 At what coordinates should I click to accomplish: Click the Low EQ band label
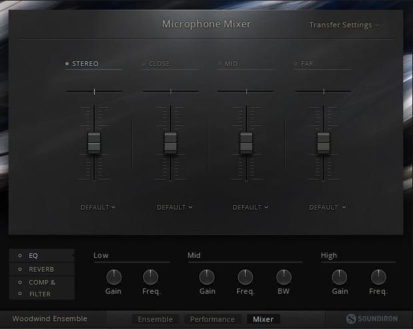click(x=101, y=255)
